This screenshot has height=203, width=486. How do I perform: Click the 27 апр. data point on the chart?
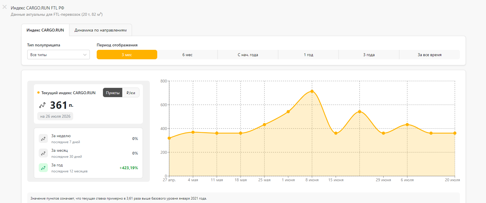click(169, 138)
